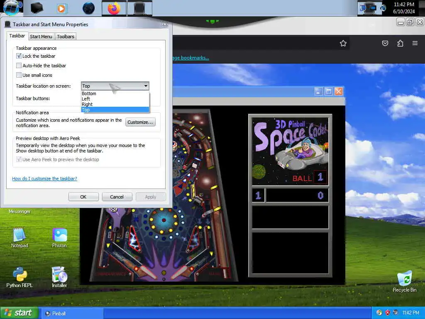Image resolution: width=425 pixels, height=319 pixels.
Task: Select the Pinball taskbar button
Action: (x=72, y=313)
